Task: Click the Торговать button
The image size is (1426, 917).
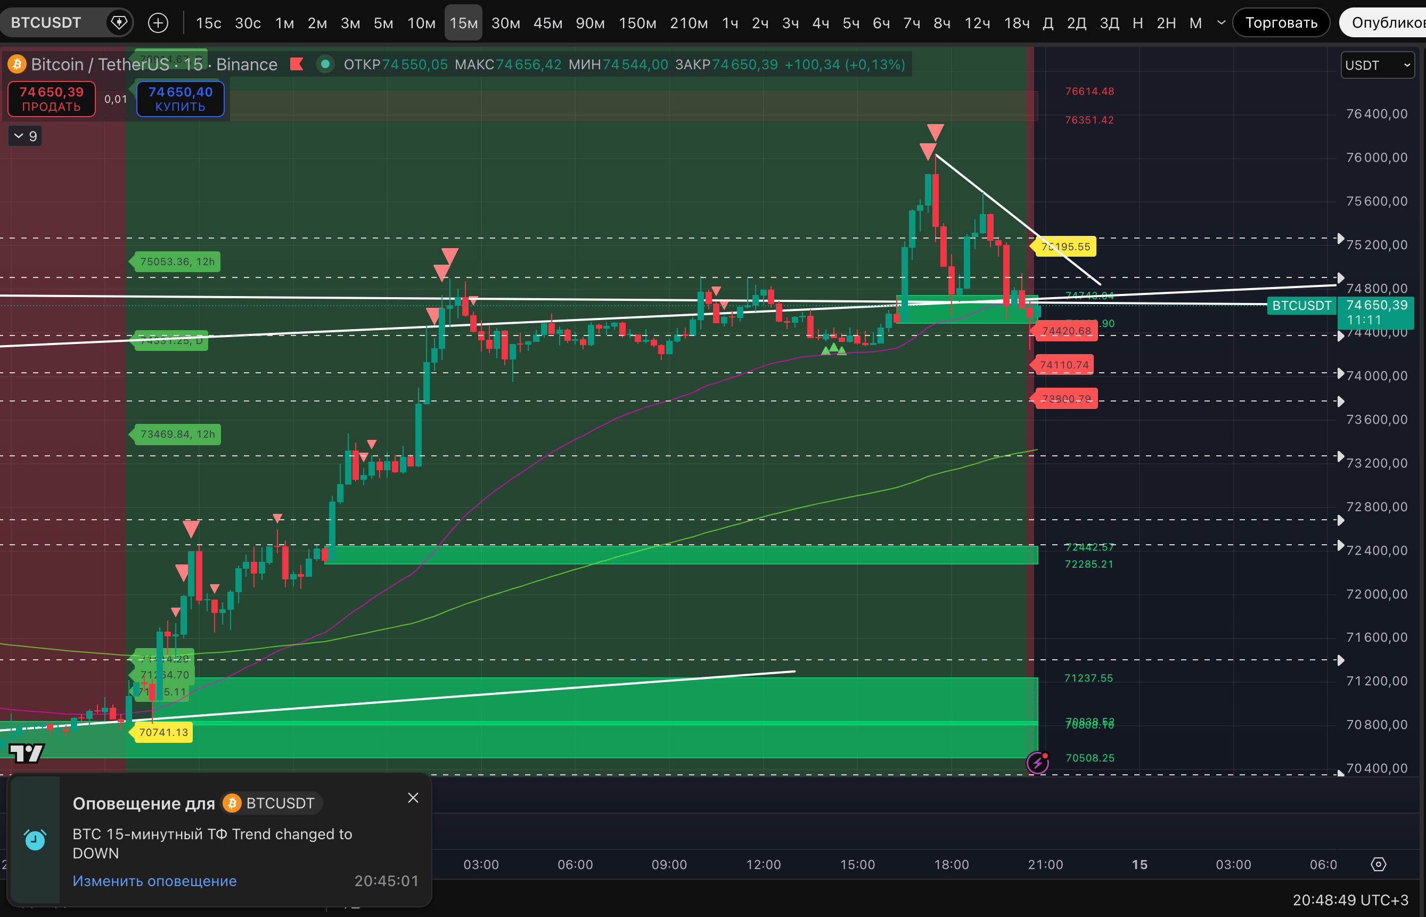Action: tap(1281, 22)
